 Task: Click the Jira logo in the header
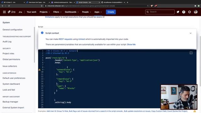pyautogui.click(x=11, y=12)
